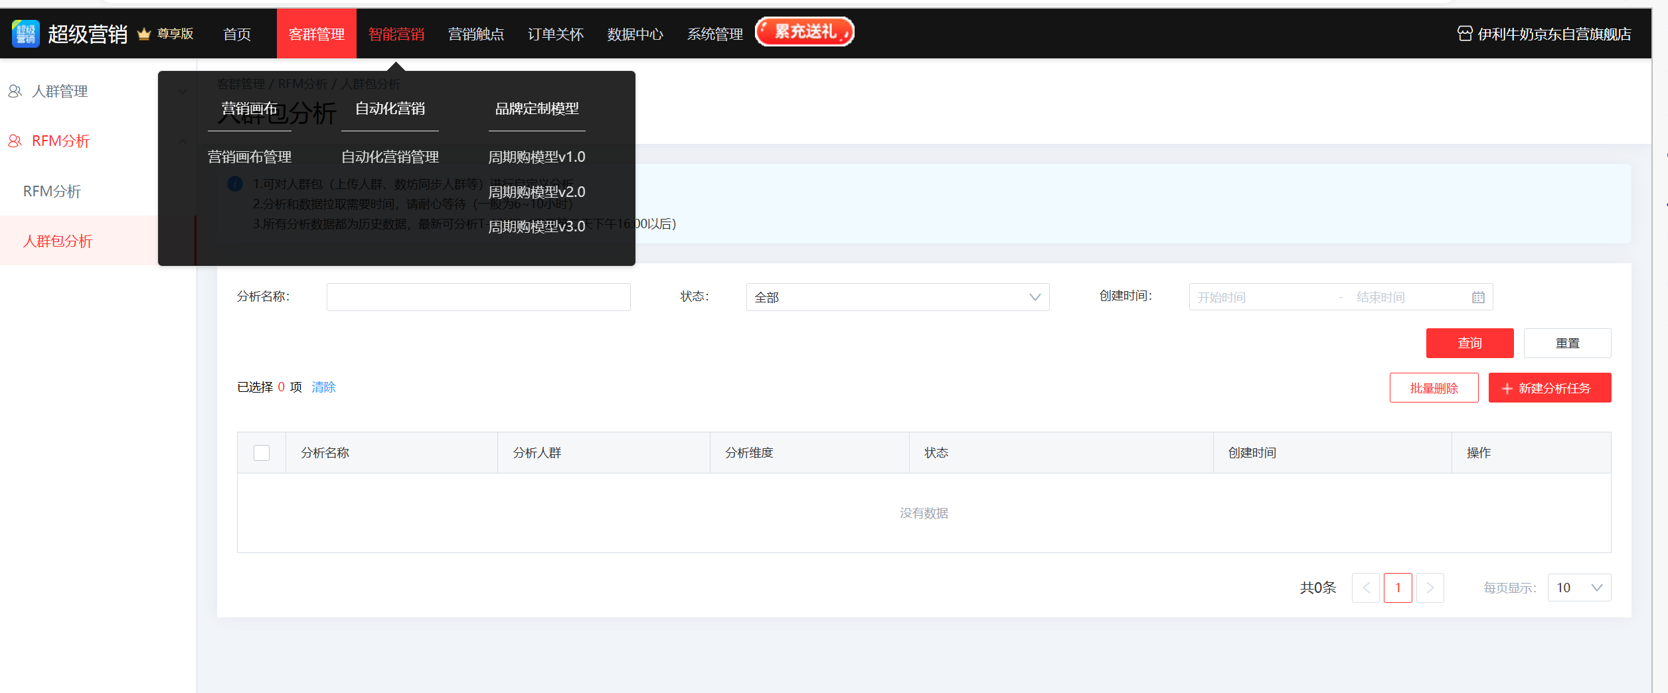Click the 重置 button
The width and height of the screenshot is (1668, 693).
pyautogui.click(x=1567, y=343)
